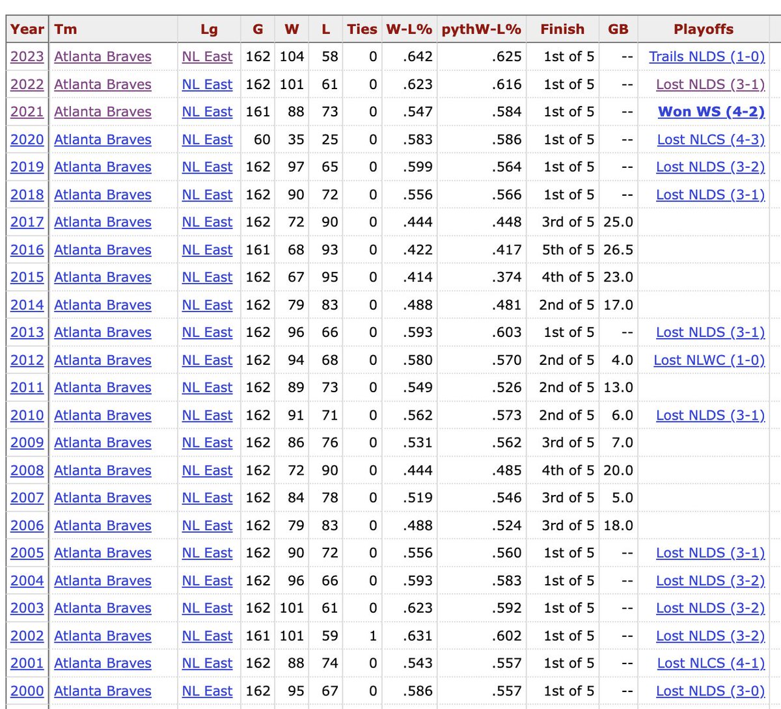Image resolution: width=781 pixels, height=709 pixels.
Task: Open the 2022 season year link
Action: click(27, 85)
